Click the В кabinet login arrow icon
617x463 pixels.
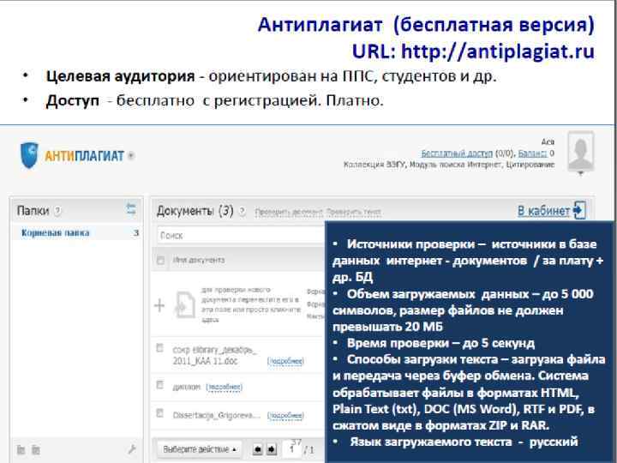579,210
